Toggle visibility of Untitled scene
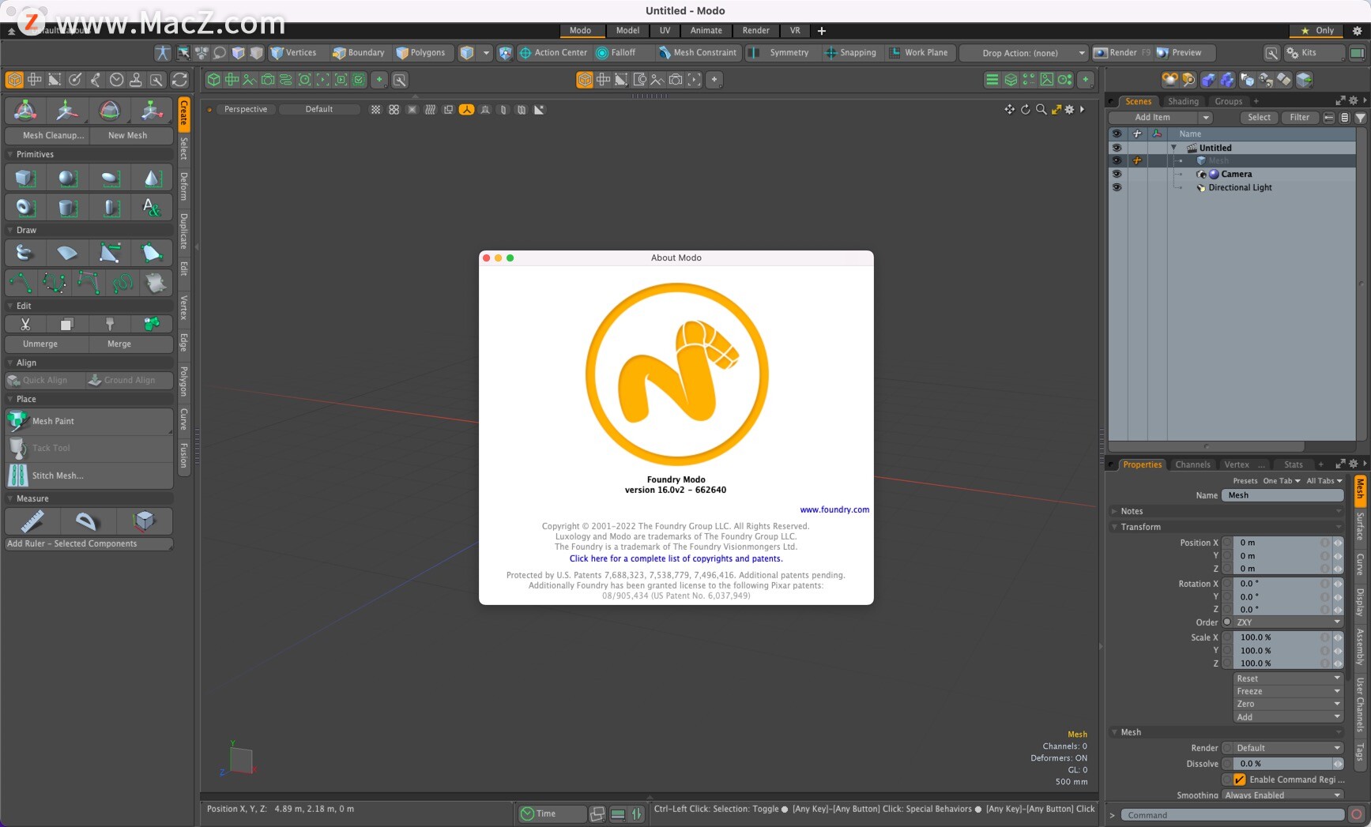Viewport: 1371px width, 827px height. pos(1117,148)
